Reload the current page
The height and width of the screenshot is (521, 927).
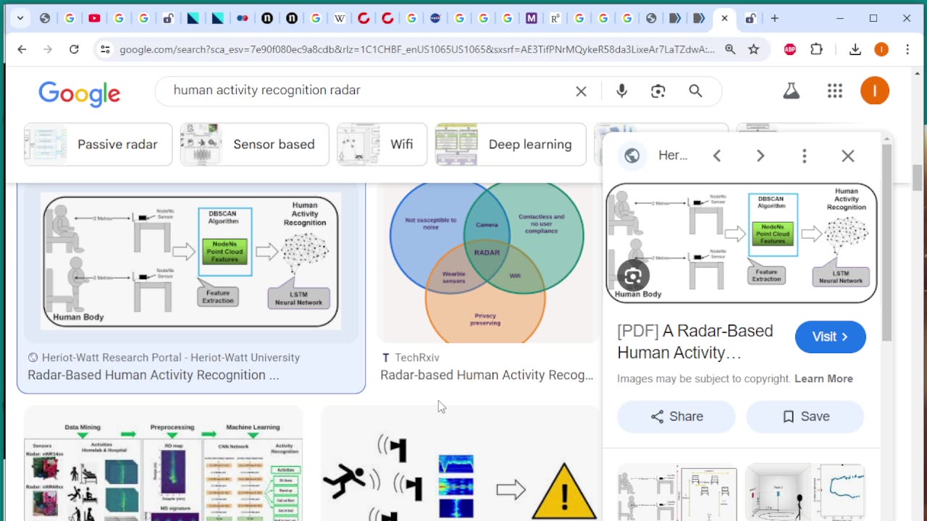click(74, 49)
